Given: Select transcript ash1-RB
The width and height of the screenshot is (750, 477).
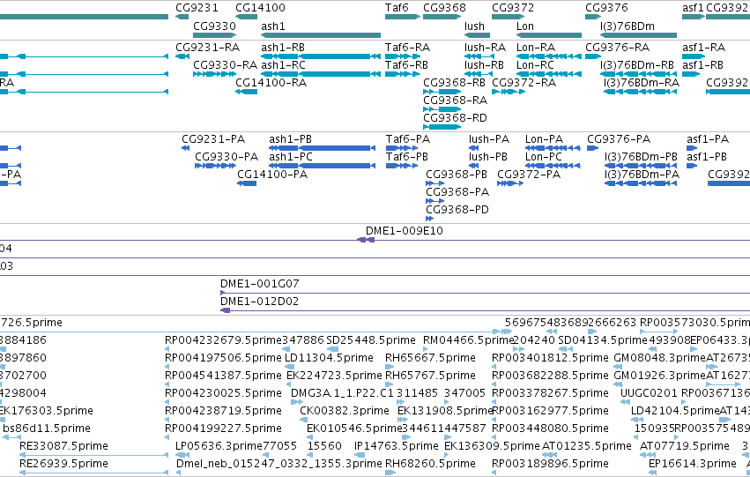Looking at the screenshot, I should 321,56.
